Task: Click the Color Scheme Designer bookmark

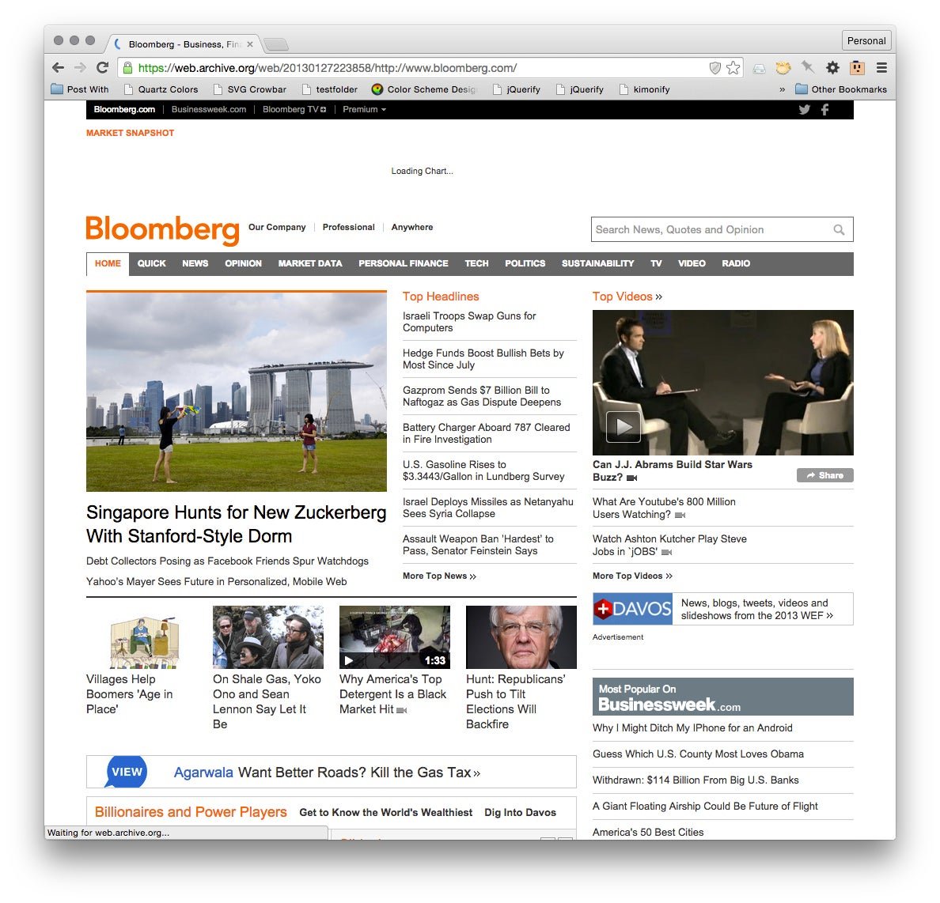Action: pos(423,89)
